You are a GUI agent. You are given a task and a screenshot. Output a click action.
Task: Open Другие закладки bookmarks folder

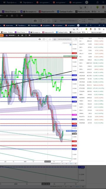click(97, 32)
